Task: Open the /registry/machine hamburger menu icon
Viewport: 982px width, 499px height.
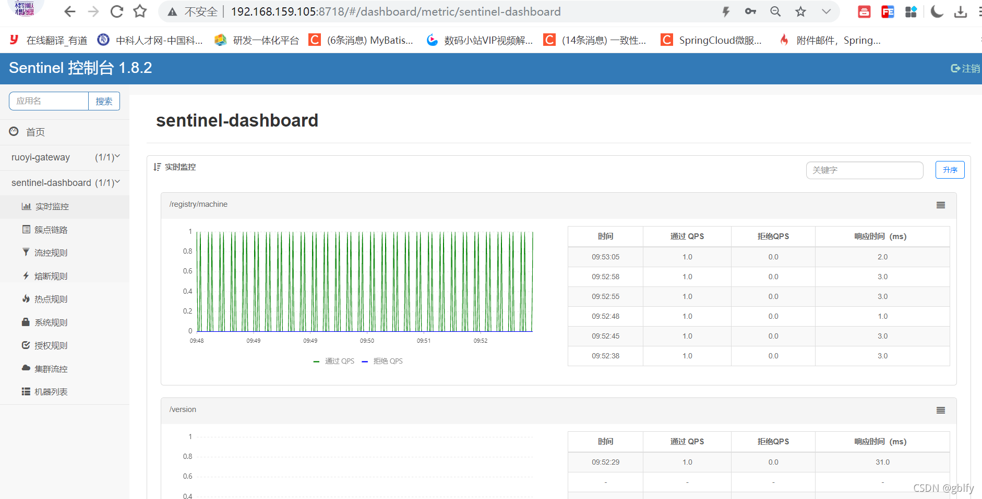Action: coord(941,205)
